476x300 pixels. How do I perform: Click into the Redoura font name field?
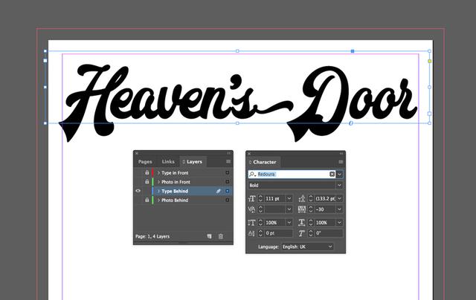[x=292, y=175]
